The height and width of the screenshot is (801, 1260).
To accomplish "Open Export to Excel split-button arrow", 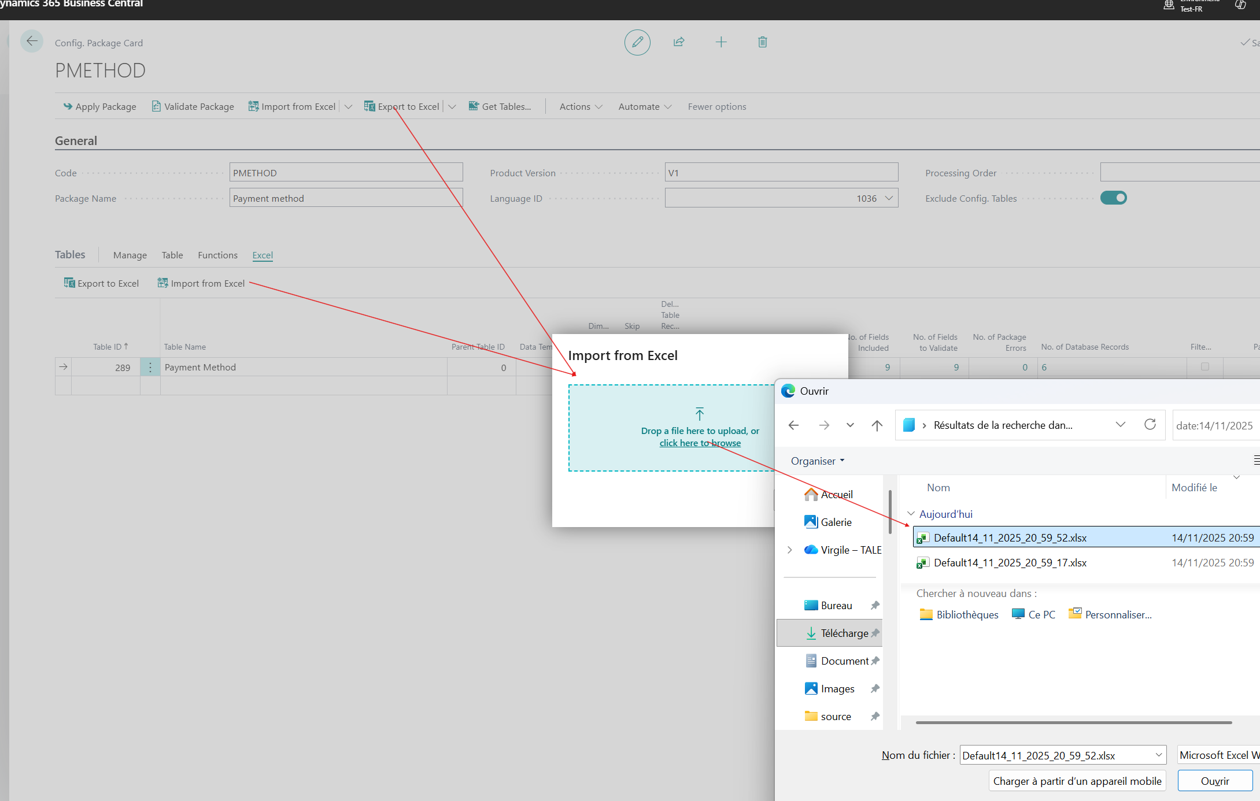I will (452, 107).
